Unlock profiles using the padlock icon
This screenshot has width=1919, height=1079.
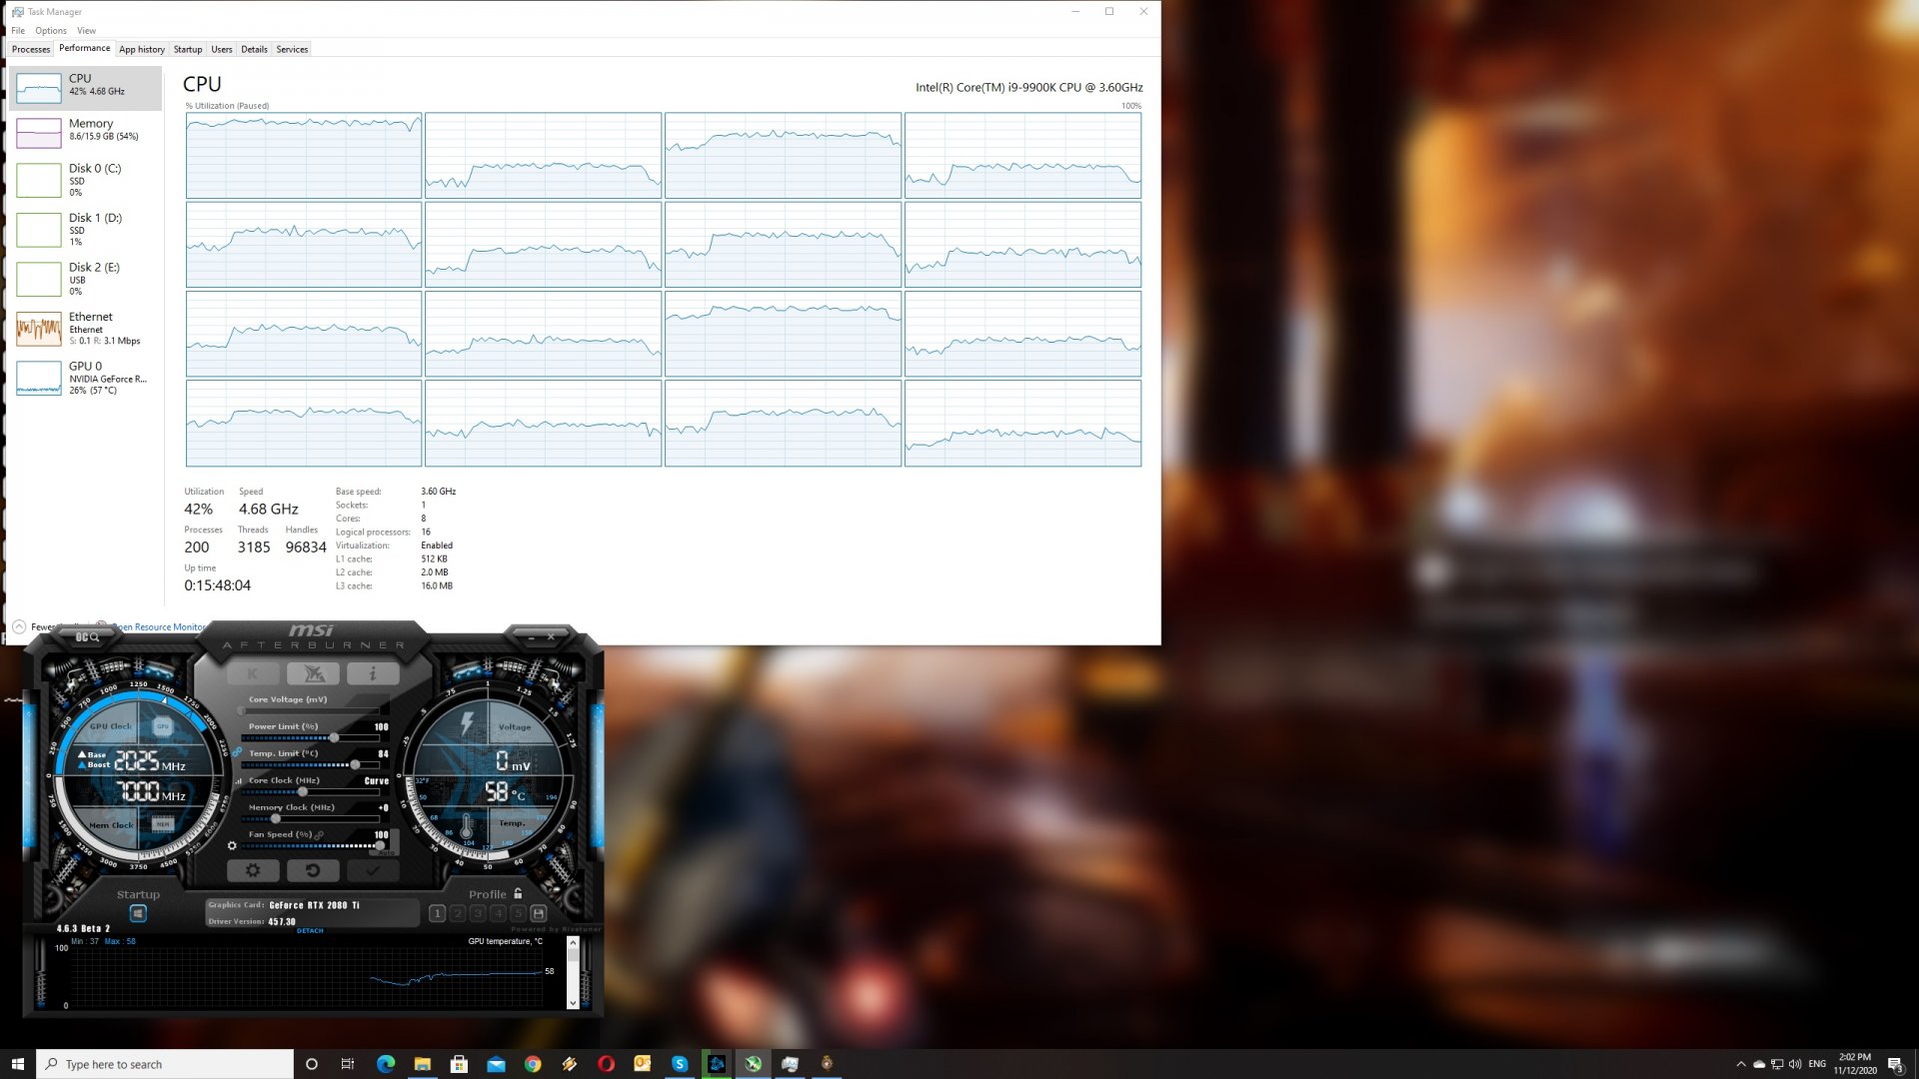[517, 894]
